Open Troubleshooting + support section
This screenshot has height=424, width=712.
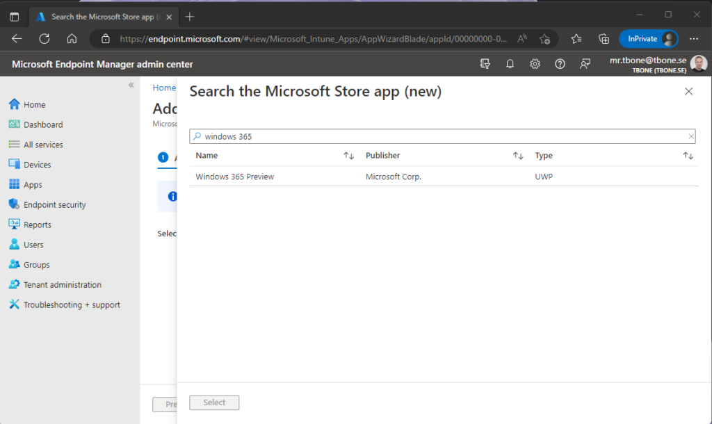click(x=65, y=304)
